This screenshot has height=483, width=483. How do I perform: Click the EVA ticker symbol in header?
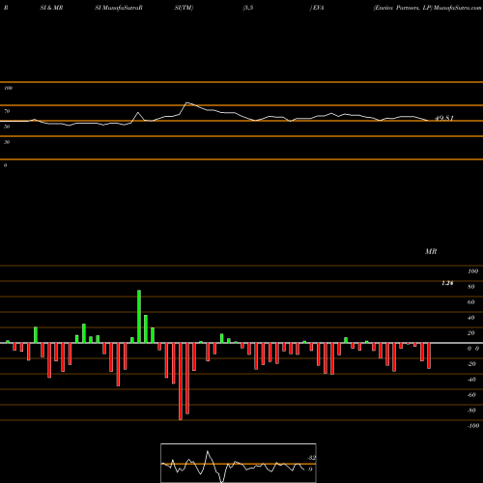318,8
